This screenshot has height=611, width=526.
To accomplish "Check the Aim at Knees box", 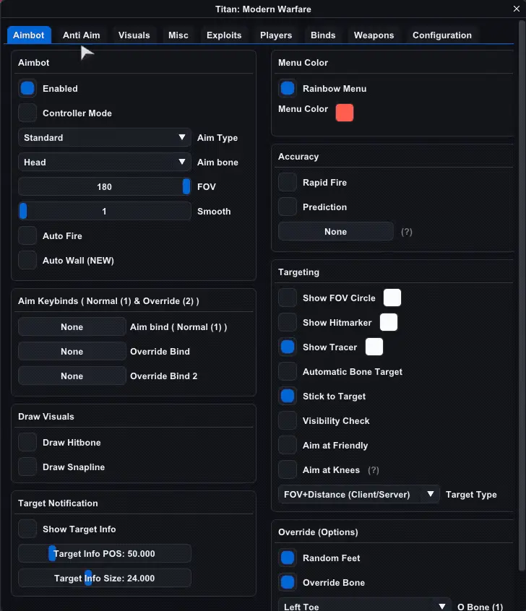I will pyautogui.click(x=288, y=470).
